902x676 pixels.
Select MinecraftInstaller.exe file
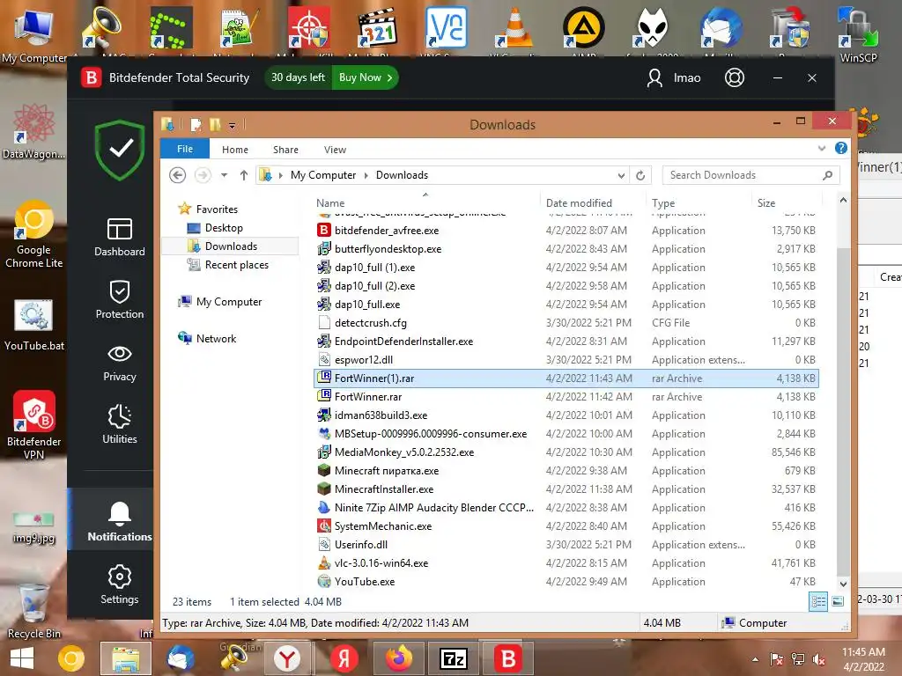coord(566,489)
